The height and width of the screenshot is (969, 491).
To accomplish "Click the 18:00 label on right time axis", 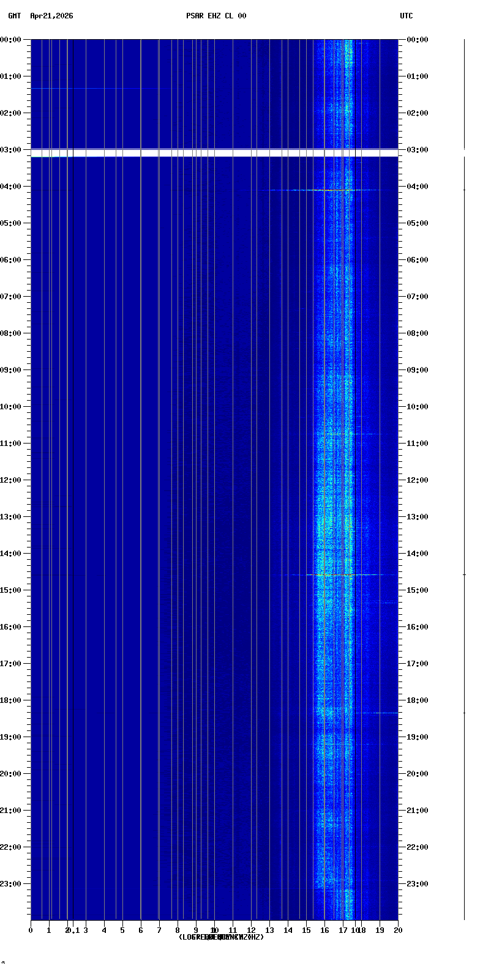I will click(418, 700).
